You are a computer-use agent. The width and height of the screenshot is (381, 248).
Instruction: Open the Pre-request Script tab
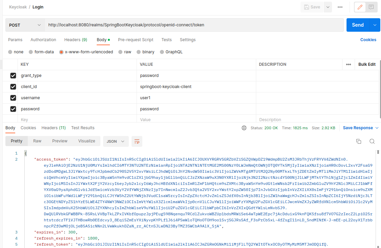point(136,40)
